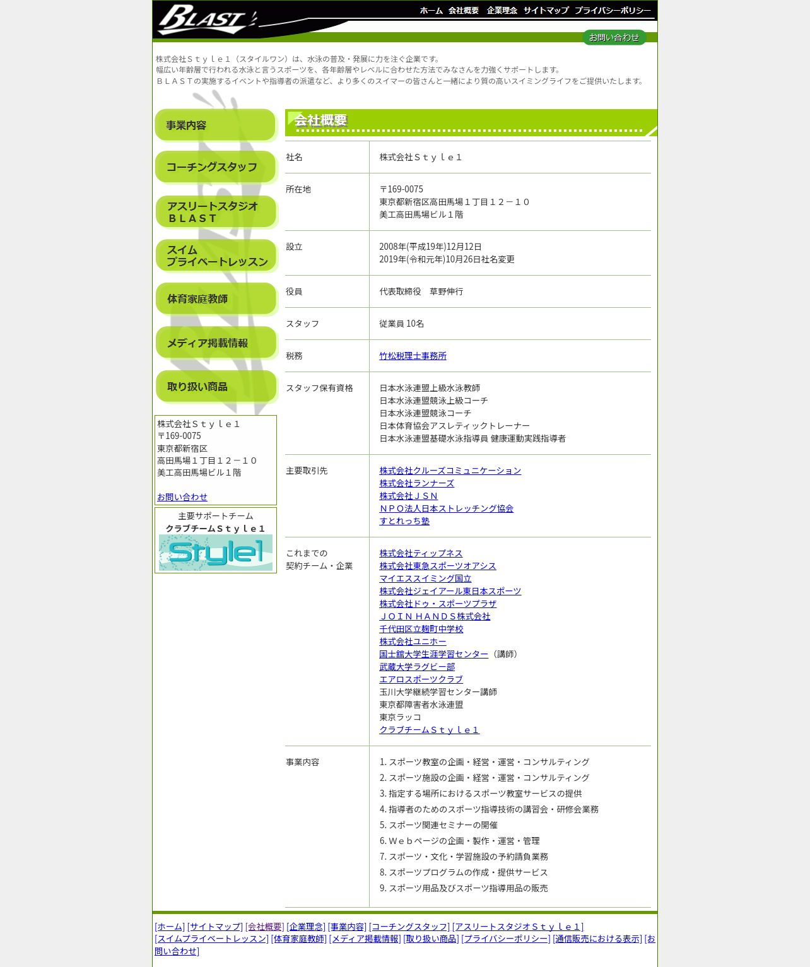Click footer [プライバシーポリシー] link
Viewport: 810px width, 967px height.
pos(506,939)
